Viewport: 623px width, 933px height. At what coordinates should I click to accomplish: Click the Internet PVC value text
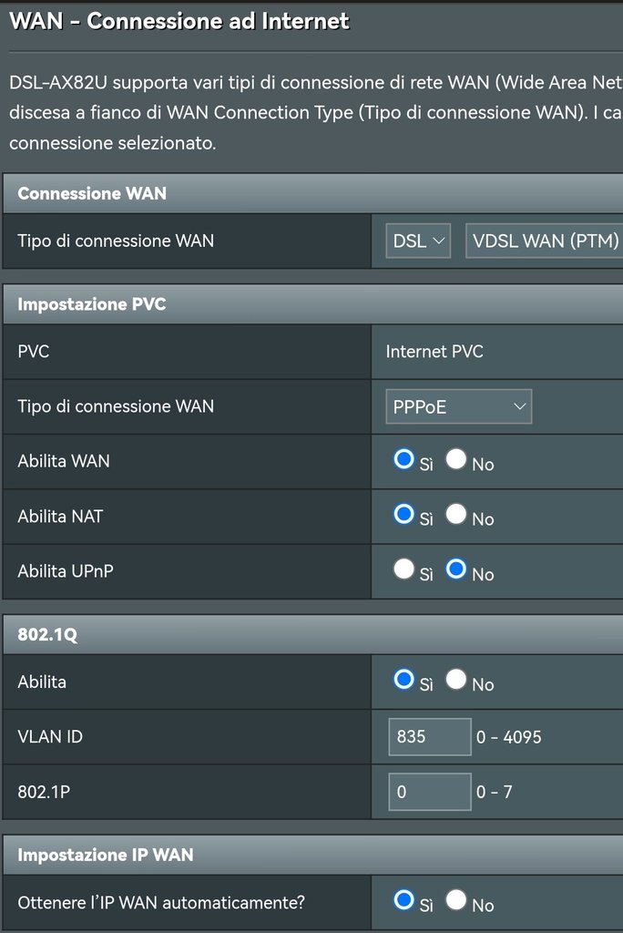434,352
